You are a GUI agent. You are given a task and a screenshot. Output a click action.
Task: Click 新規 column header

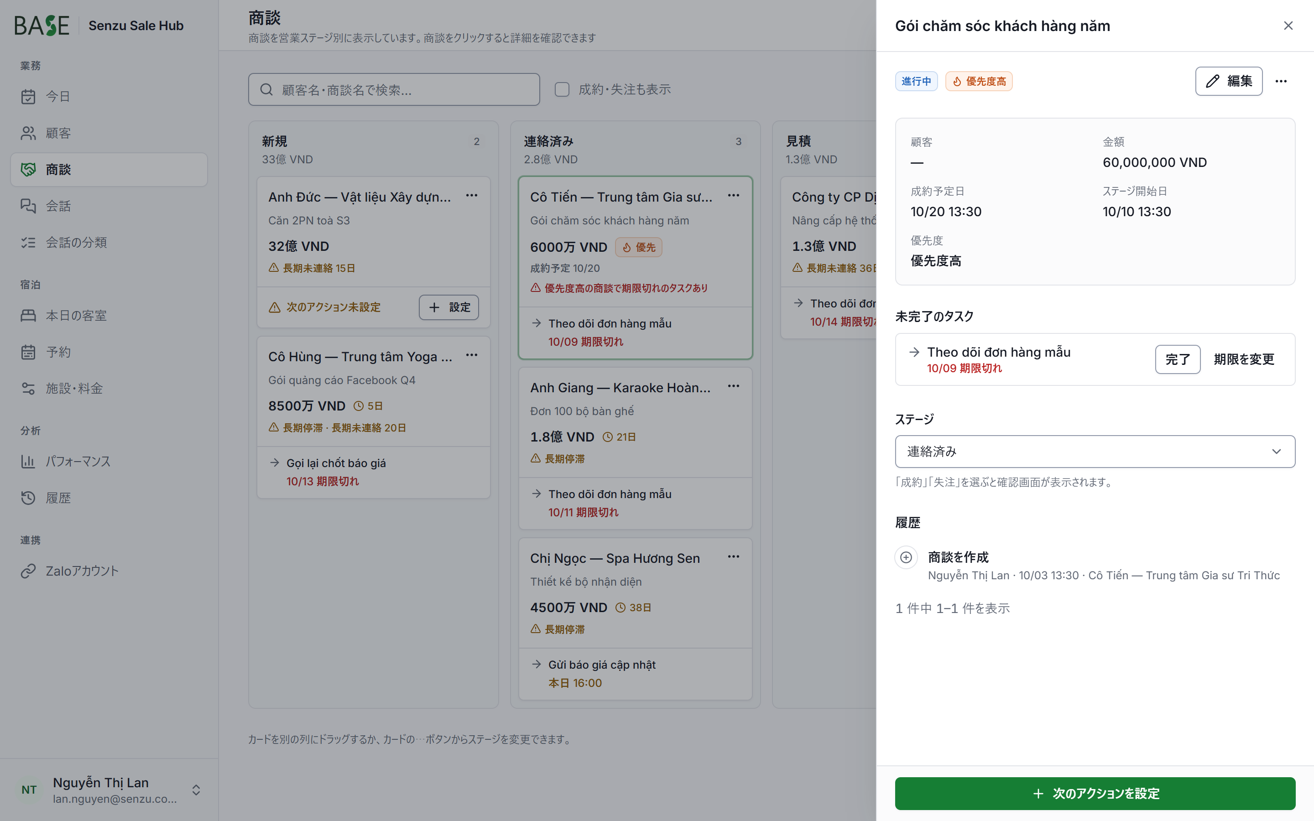274,141
